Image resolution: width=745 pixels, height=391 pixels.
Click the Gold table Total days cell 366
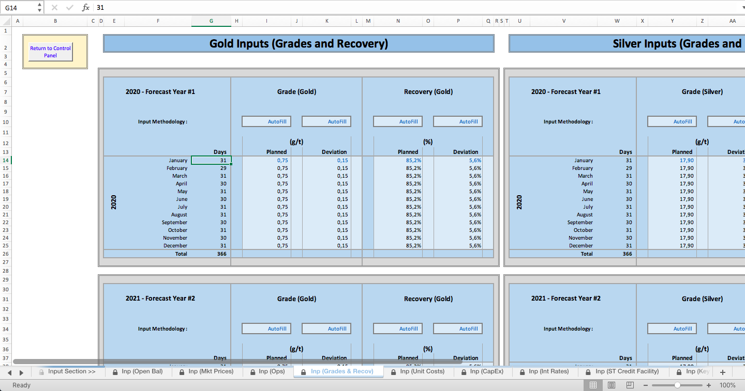tap(211, 254)
